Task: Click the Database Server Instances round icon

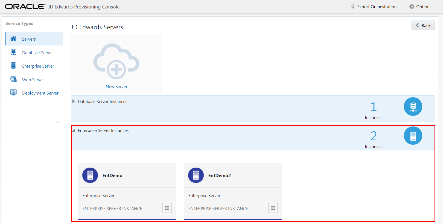Action: 413,107
